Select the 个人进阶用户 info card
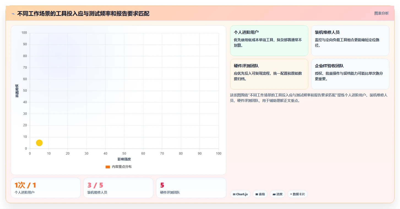 [x=269, y=41]
